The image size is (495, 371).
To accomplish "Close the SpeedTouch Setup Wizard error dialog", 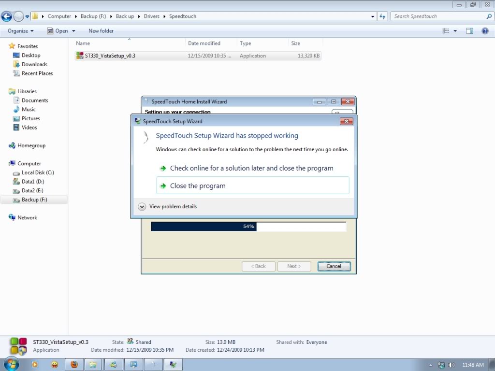I will point(346,121).
